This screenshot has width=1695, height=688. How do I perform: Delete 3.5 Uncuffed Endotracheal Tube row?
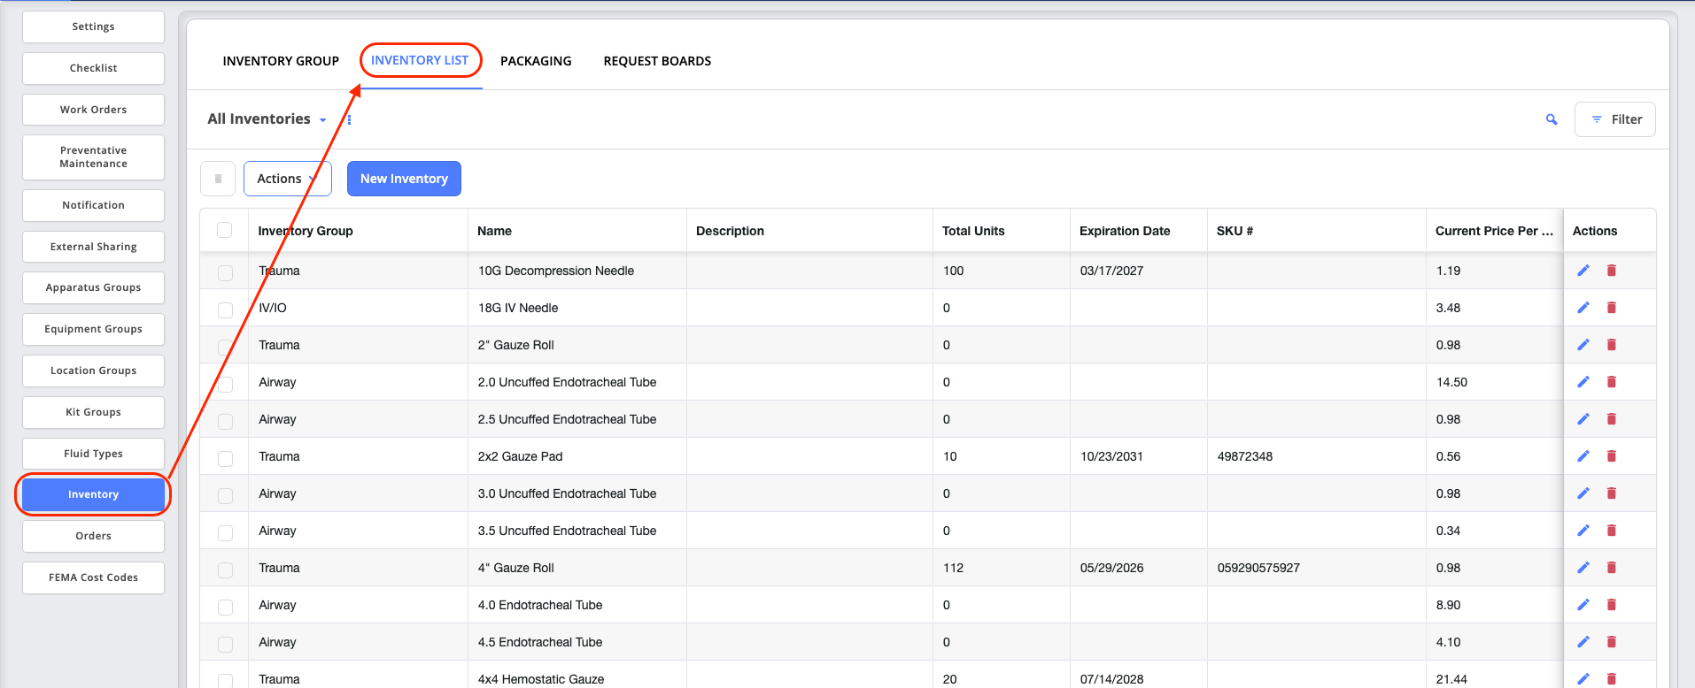pyautogui.click(x=1612, y=531)
